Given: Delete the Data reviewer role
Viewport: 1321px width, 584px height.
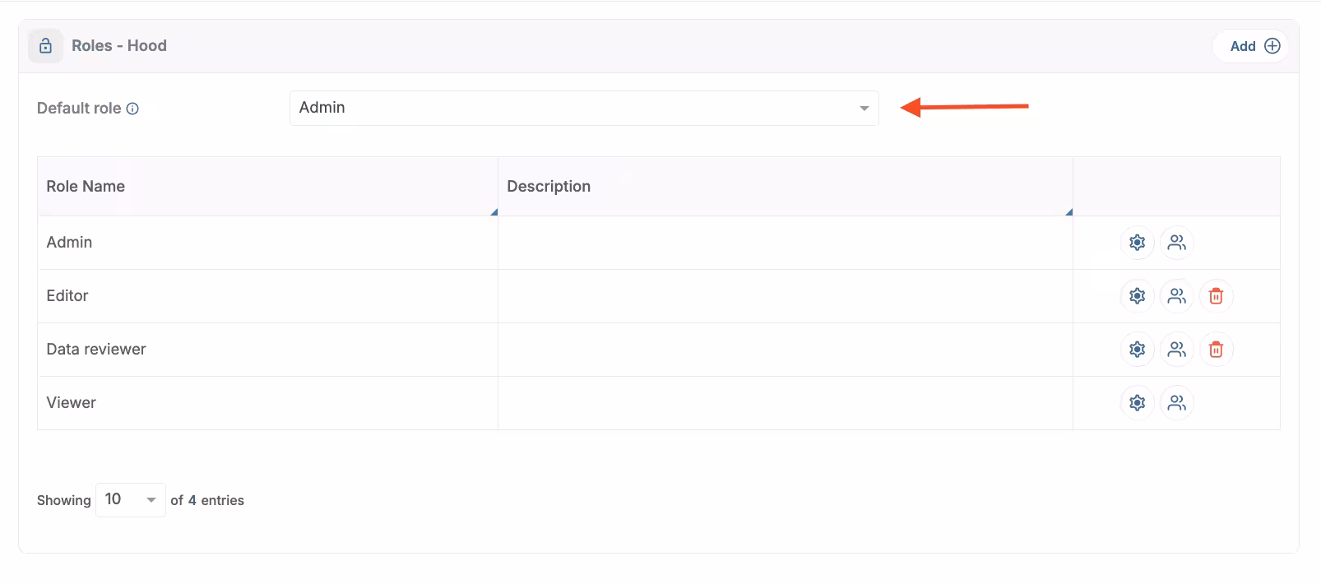Looking at the screenshot, I should 1216,350.
